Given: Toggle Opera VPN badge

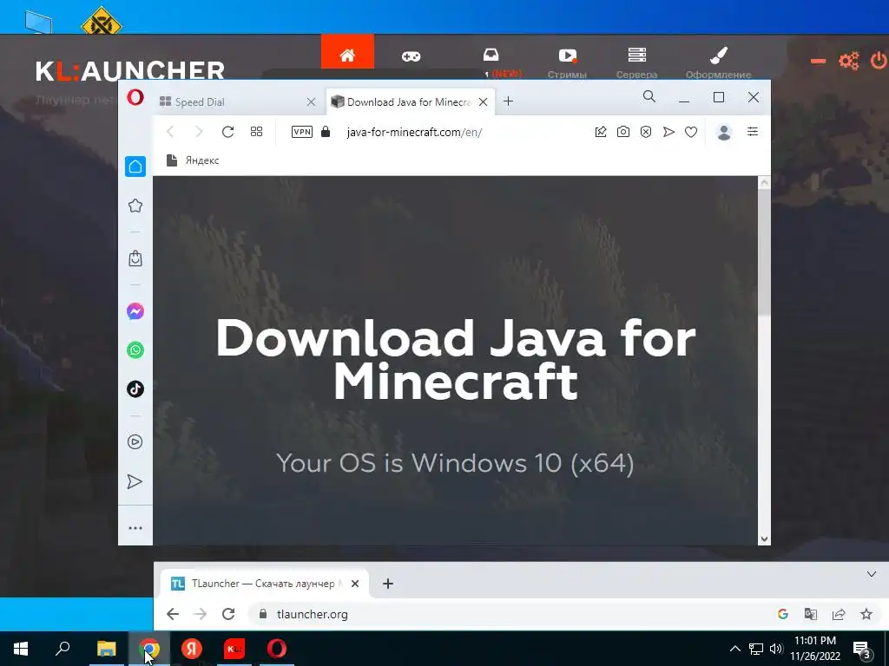Looking at the screenshot, I should 301,132.
